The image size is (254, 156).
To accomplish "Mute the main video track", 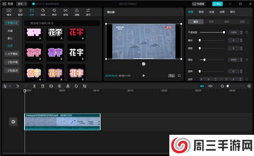I will tap(13, 122).
